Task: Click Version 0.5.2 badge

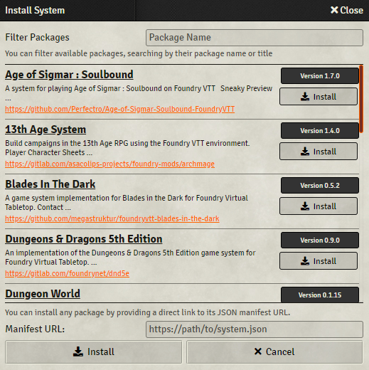Action: pyautogui.click(x=320, y=186)
